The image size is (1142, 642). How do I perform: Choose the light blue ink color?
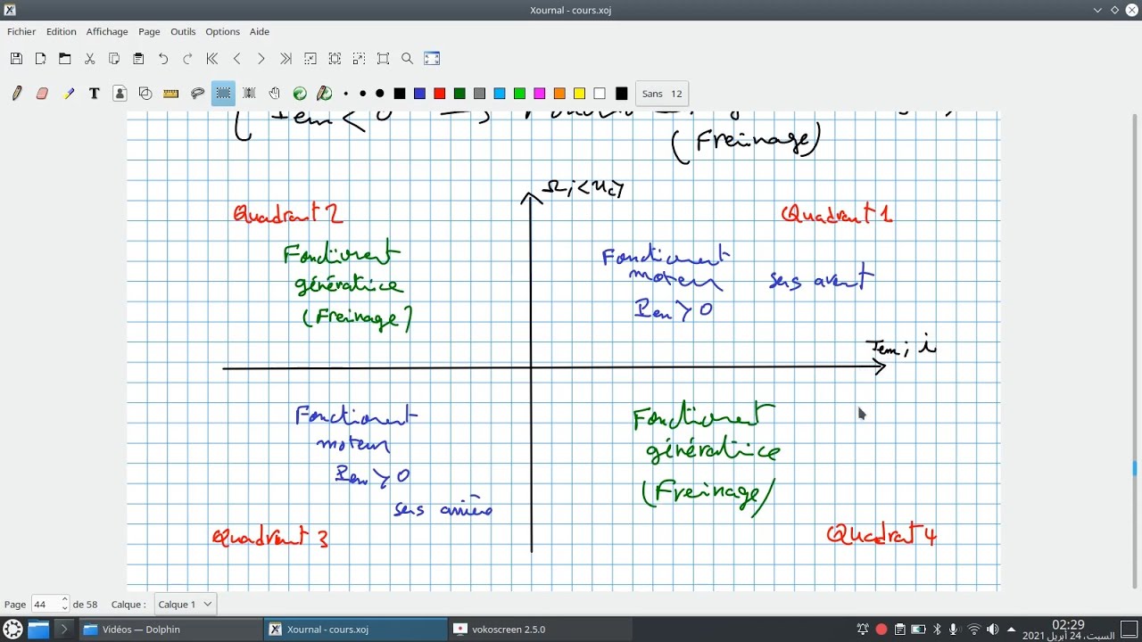click(500, 94)
